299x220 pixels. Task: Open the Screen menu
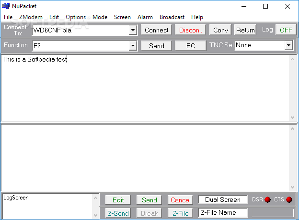pos(122,17)
